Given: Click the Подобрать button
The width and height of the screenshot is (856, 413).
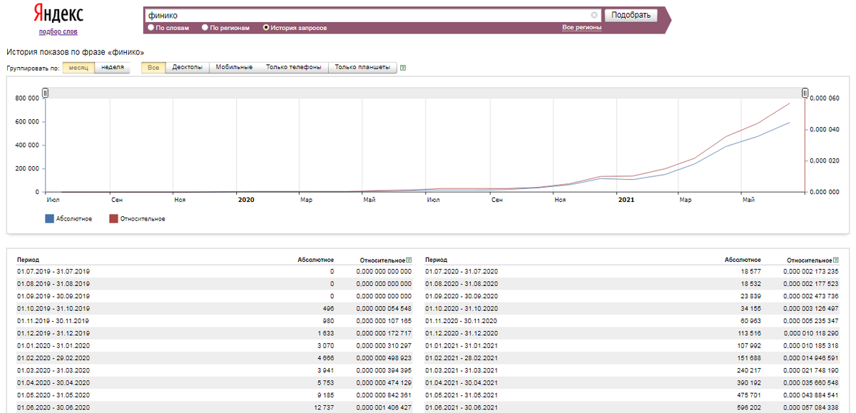Looking at the screenshot, I should [x=631, y=15].
